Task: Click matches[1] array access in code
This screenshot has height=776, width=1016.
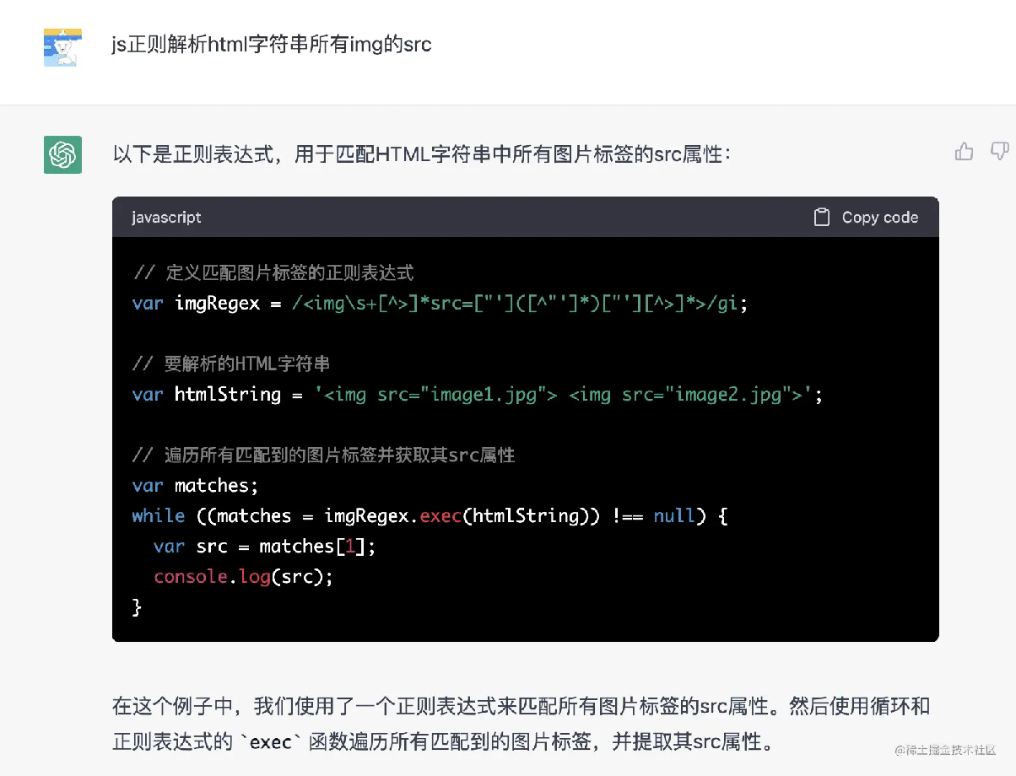Action: pyautogui.click(x=311, y=546)
